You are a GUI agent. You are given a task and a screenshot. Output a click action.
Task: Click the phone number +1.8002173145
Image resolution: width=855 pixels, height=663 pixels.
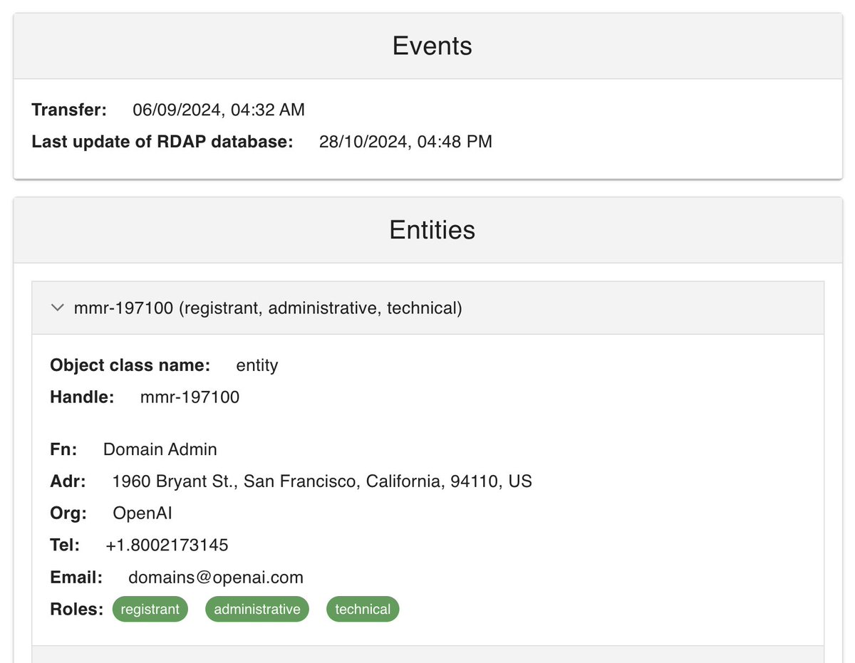click(x=167, y=545)
